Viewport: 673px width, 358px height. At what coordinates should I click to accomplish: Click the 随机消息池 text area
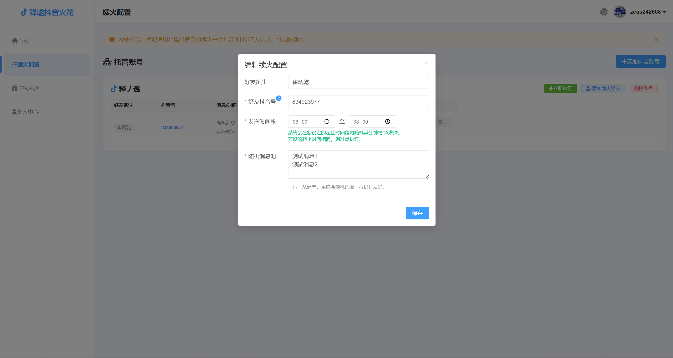[x=358, y=164]
